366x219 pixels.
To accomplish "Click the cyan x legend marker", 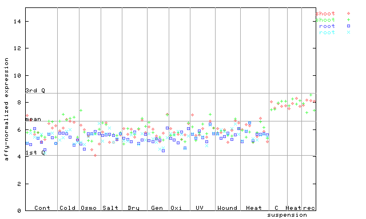I will [348, 33].
